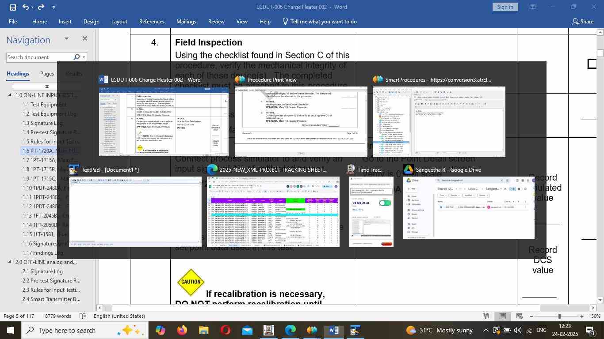Image resolution: width=604 pixels, height=339 pixels.
Task: Open word count from 18779 words
Action: pyautogui.click(x=57, y=316)
